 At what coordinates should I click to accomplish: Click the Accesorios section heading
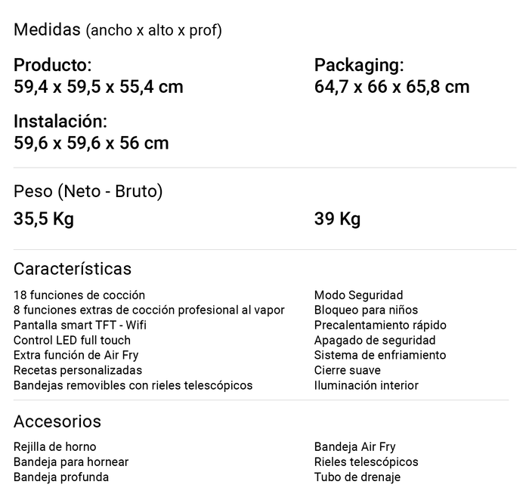coord(57,421)
